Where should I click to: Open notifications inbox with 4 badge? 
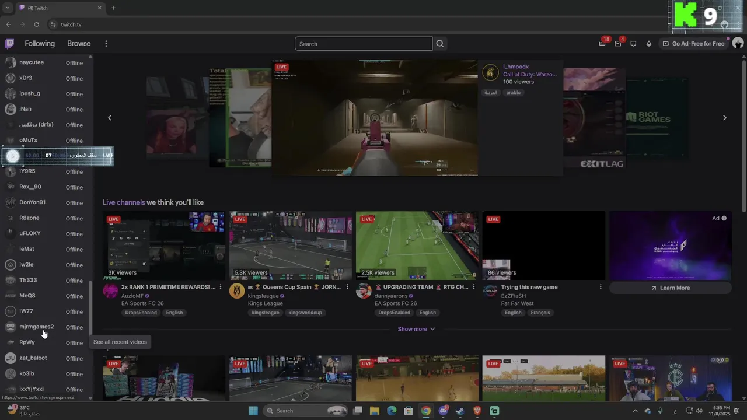[x=617, y=44]
